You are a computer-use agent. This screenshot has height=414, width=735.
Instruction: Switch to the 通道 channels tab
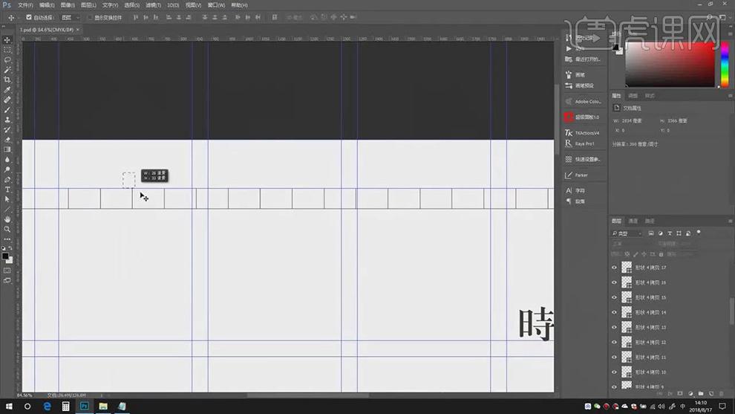633,221
